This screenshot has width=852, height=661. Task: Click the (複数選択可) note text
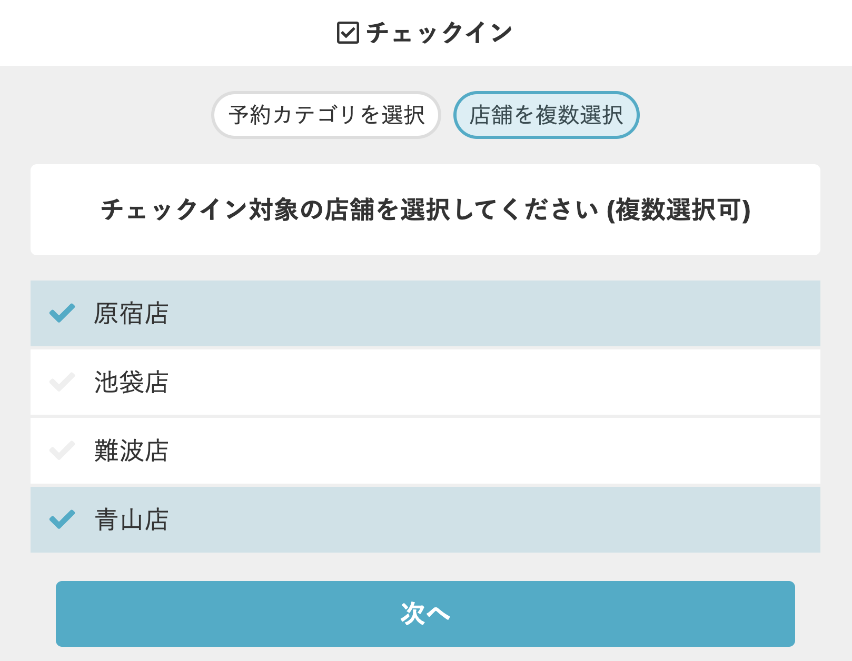click(678, 210)
